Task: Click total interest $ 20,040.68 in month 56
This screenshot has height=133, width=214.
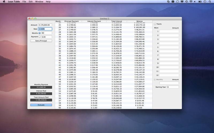Action: tap(117, 98)
